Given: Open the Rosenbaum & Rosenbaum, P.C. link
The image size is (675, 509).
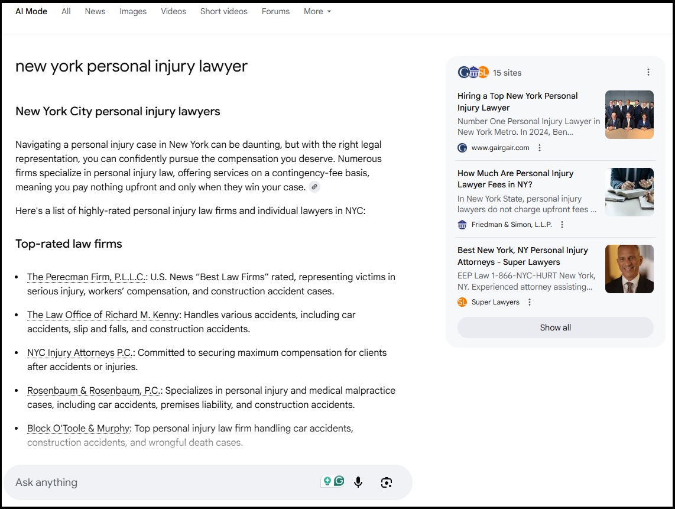Looking at the screenshot, I should tap(94, 391).
